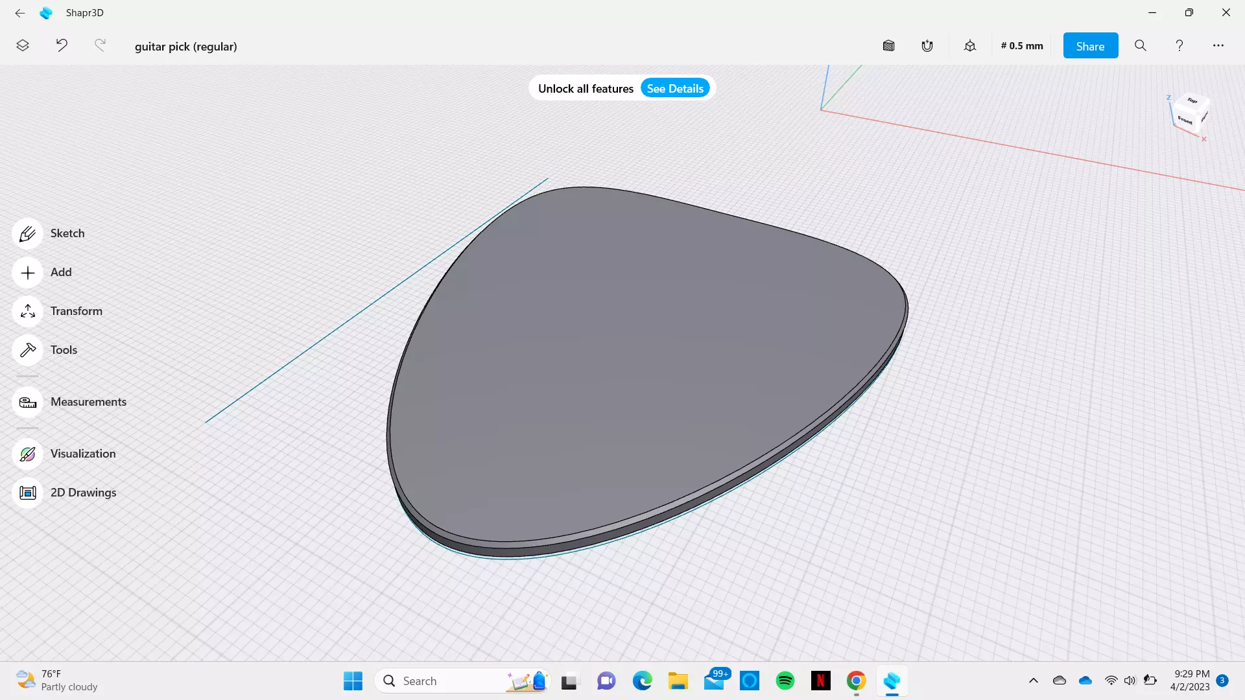Open the Tools menu

tap(64, 350)
